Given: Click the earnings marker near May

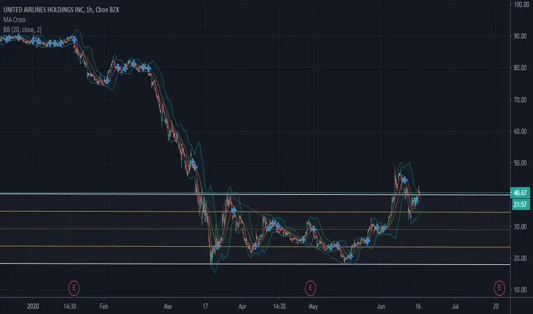Looking at the screenshot, I should [x=310, y=288].
